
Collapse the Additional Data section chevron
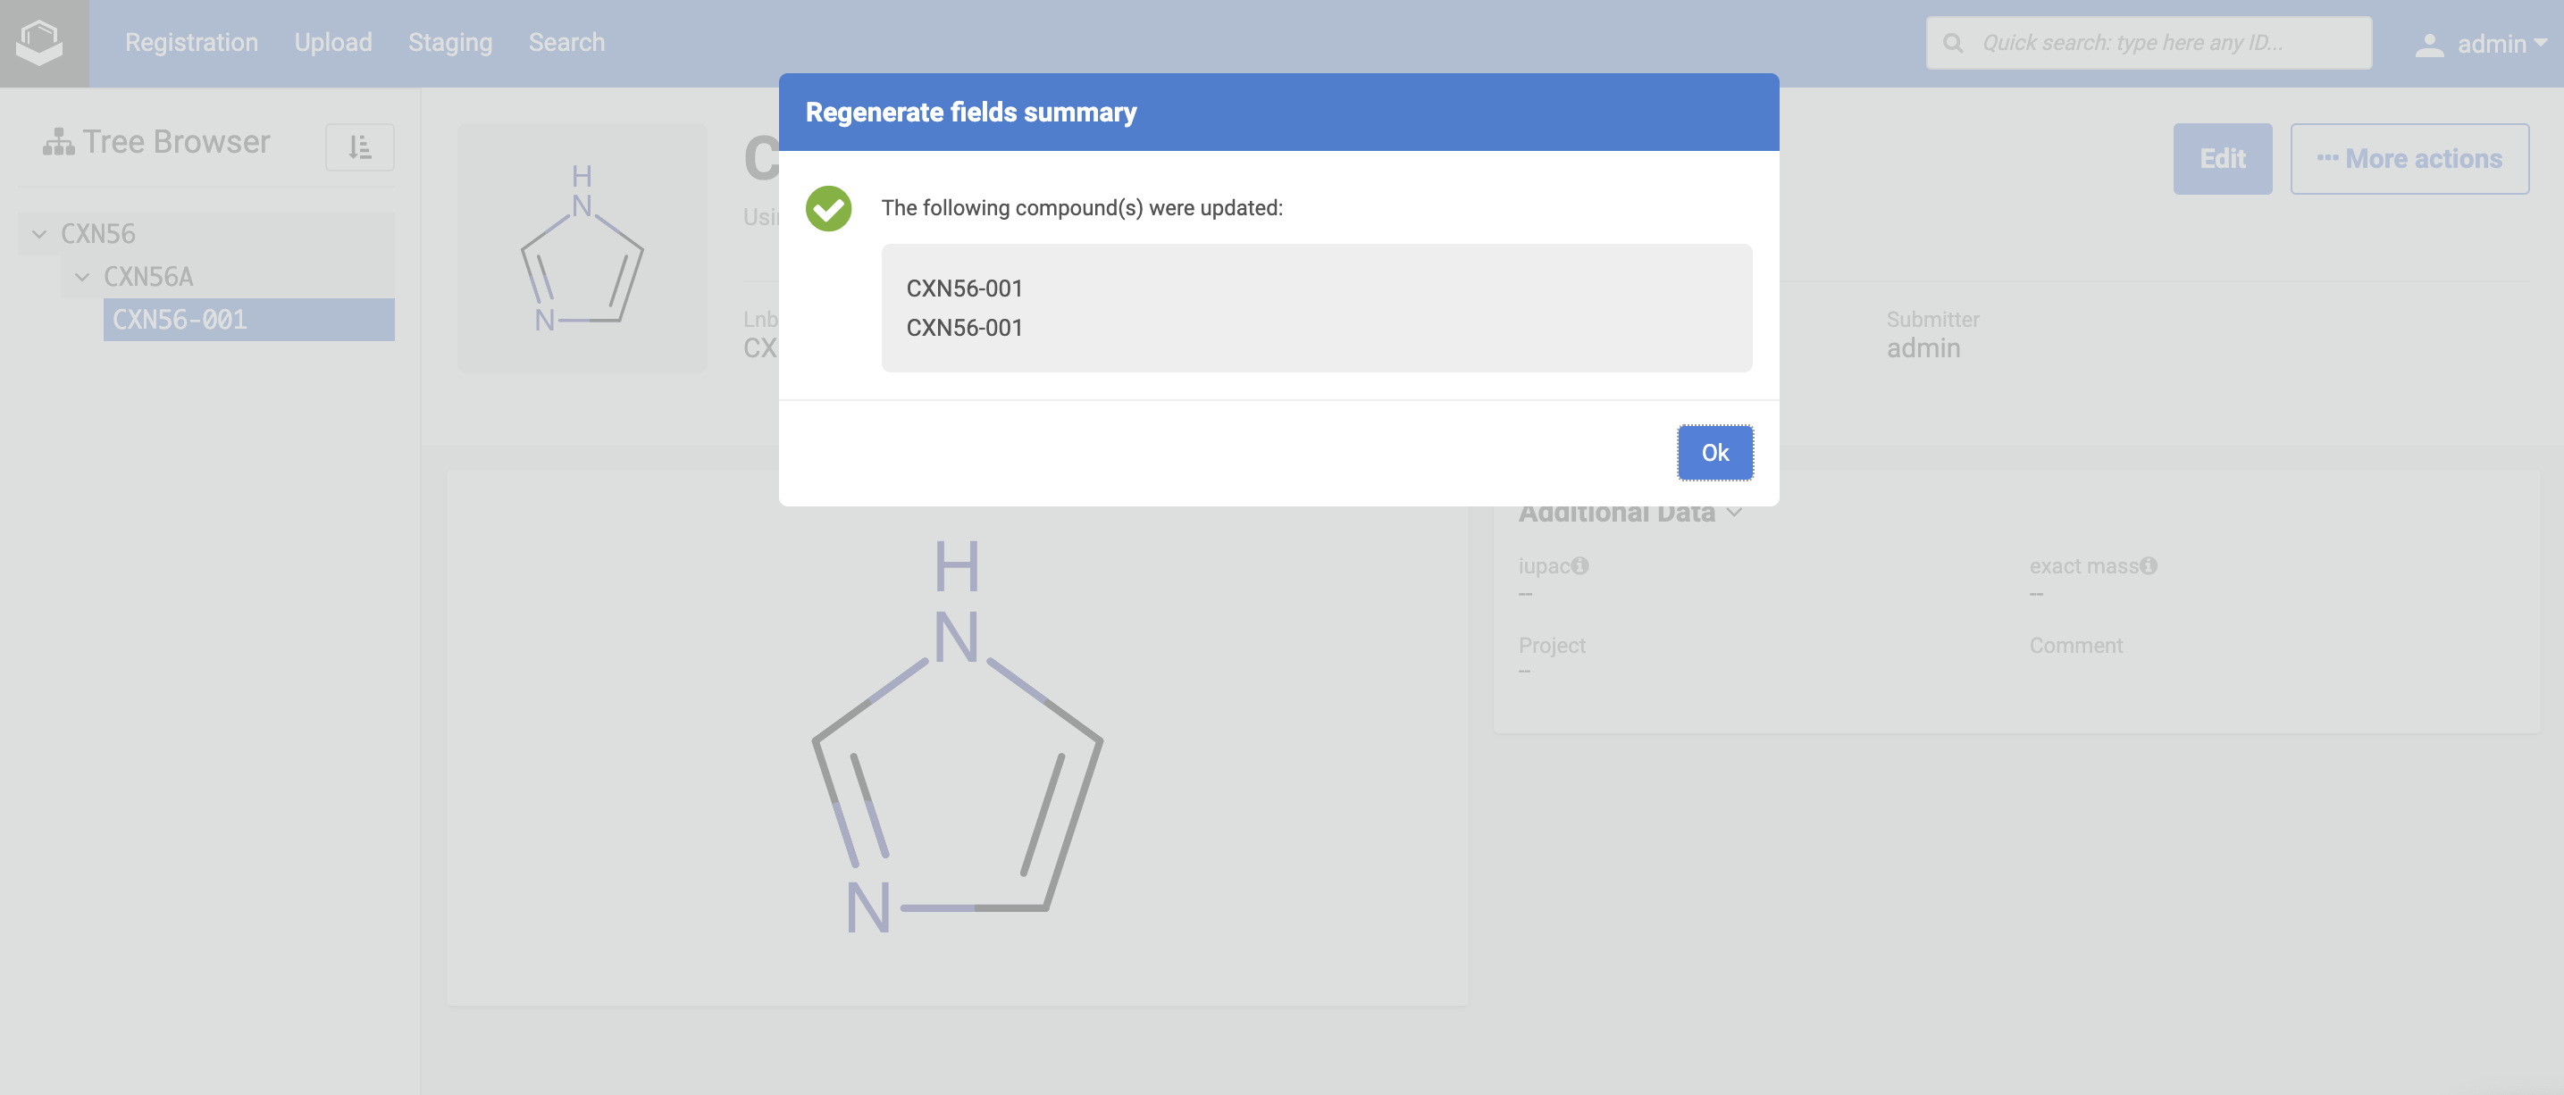[x=1734, y=513]
